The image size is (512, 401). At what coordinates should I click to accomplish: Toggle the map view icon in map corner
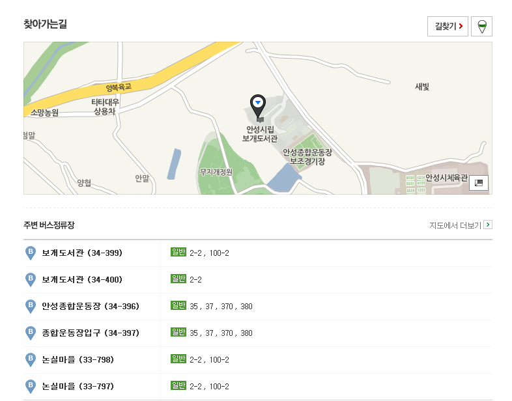(479, 183)
